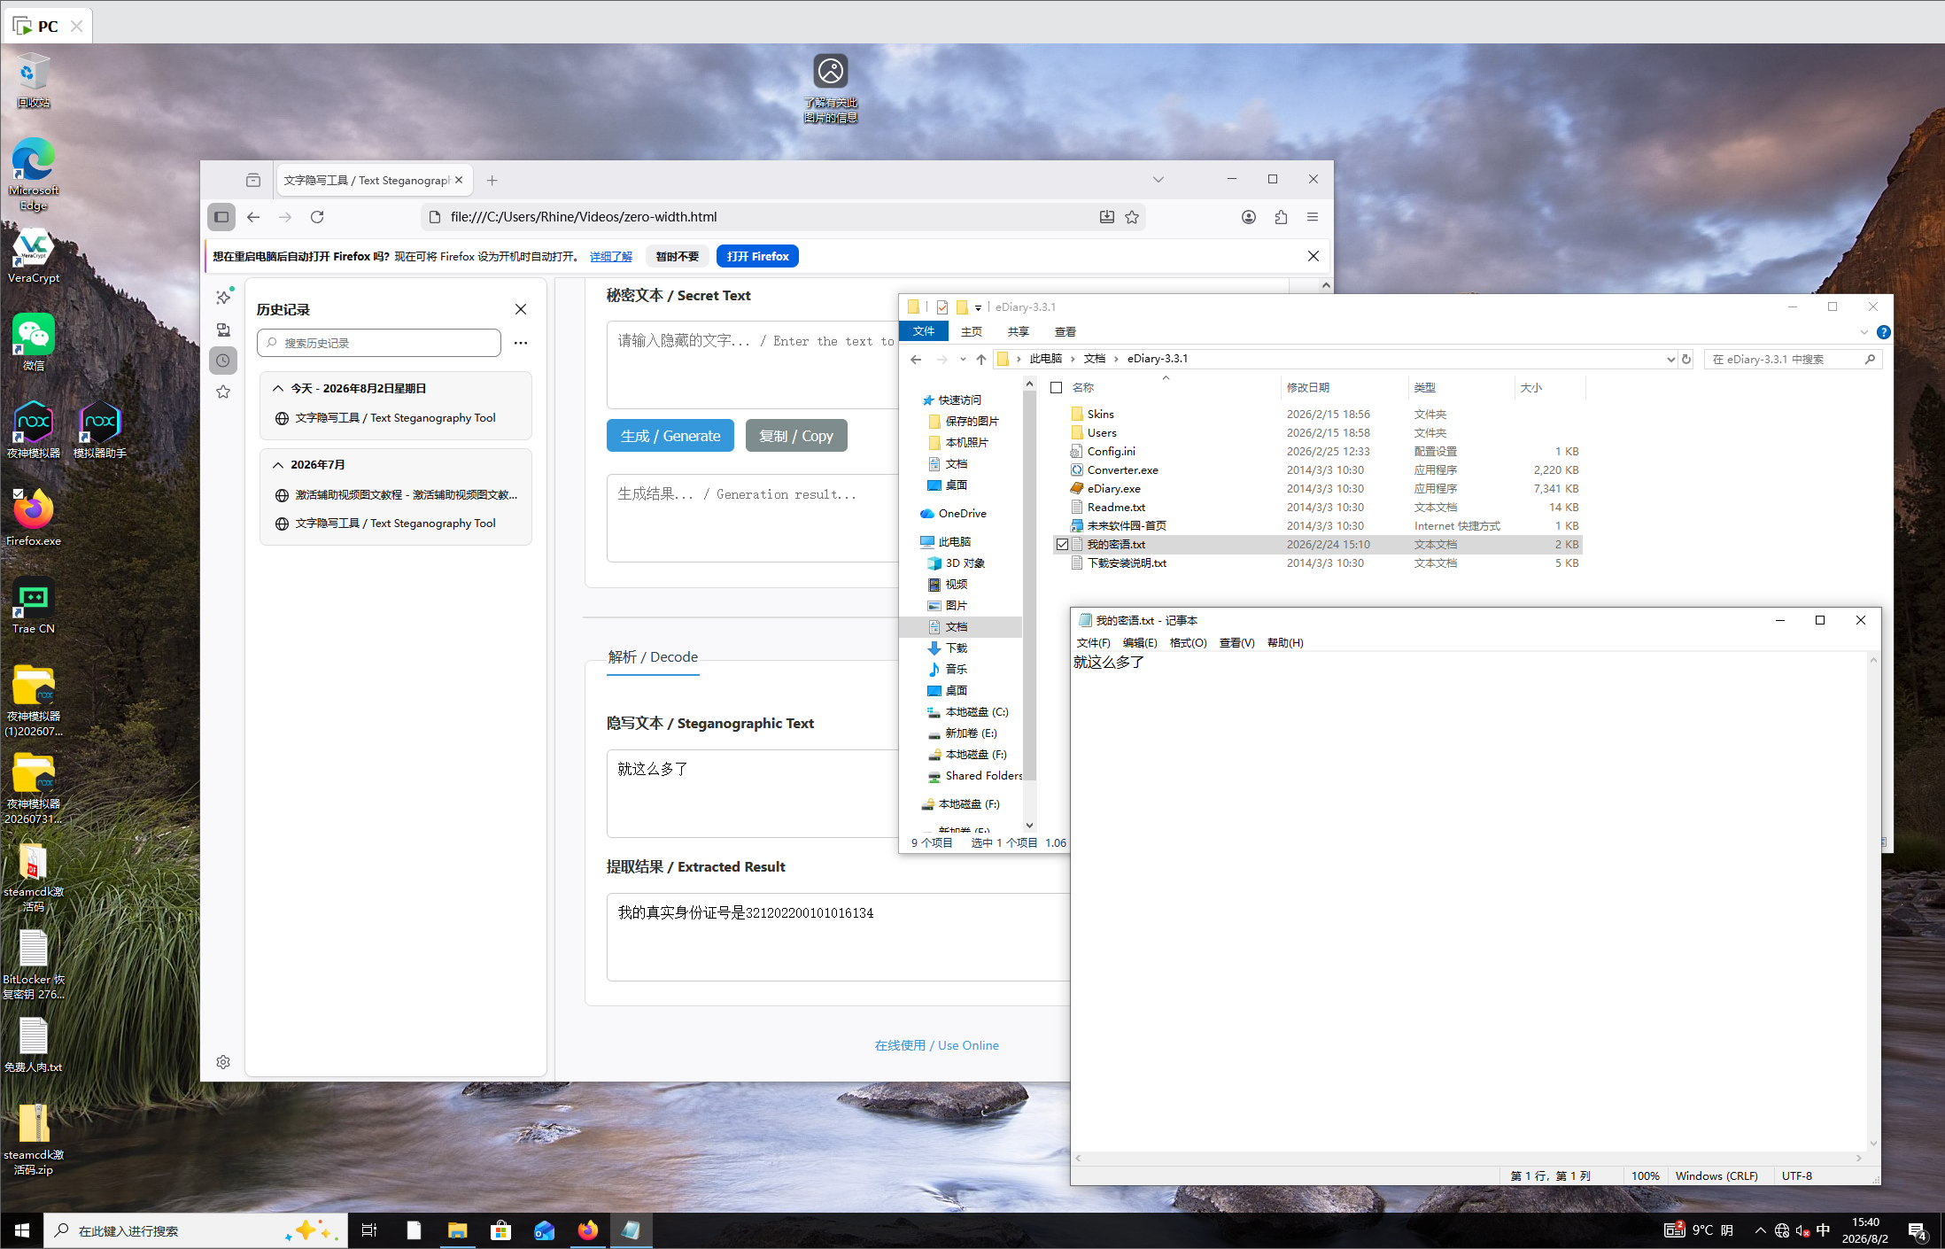This screenshot has height=1249, width=1945.
Task: Open Notepad 编辑(E) menu
Action: coord(1140,643)
